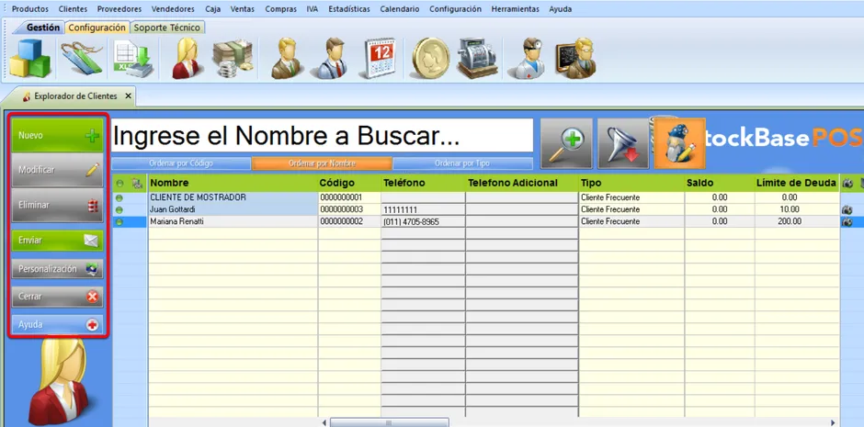The width and height of the screenshot is (864, 427).
Task: Select Ordenar por Tipo sorting
Action: click(463, 163)
